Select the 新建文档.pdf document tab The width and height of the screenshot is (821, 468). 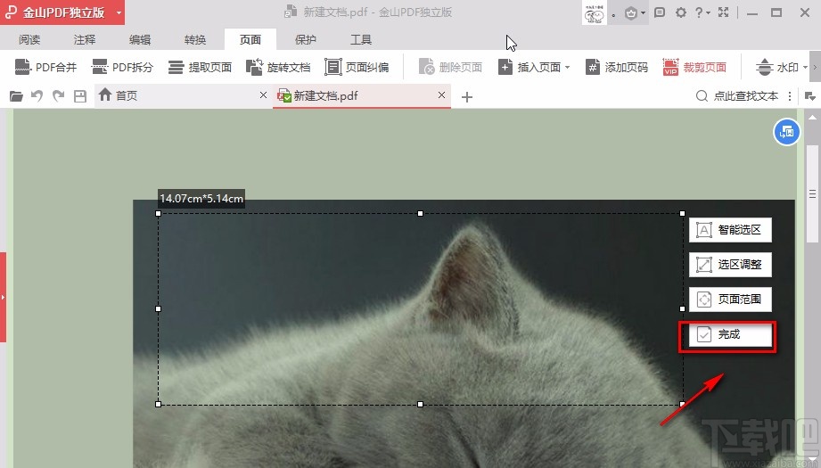pyautogui.click(x=361, y=95)
